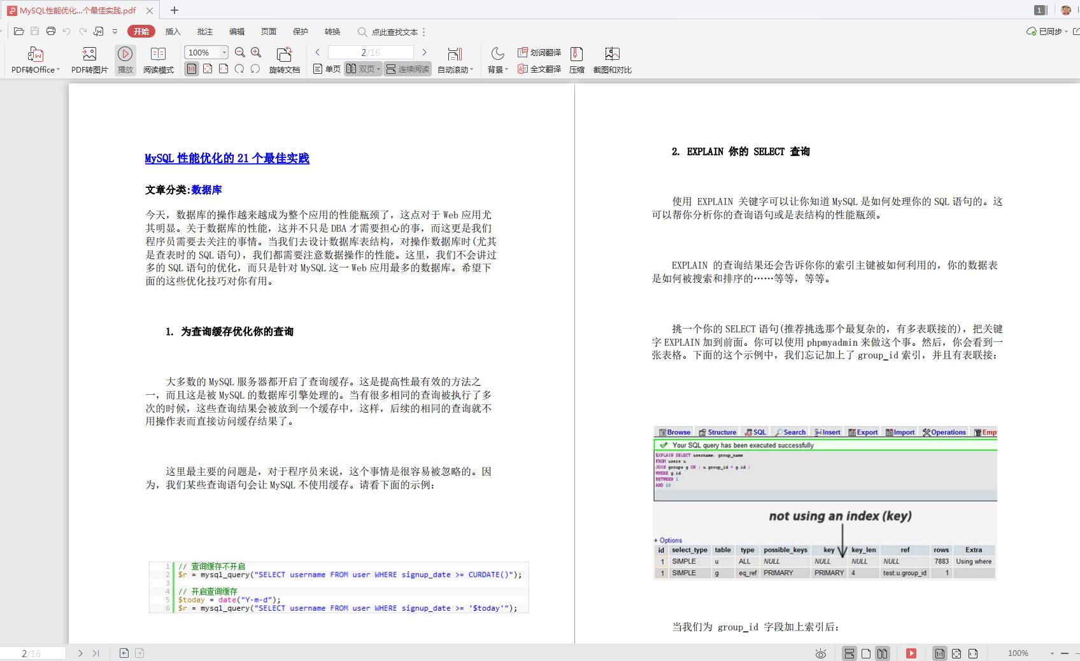Image resolution: width=1080 pixels, height=661 pixels.
Task: Toggle eye-protection mode in status bar
Action: tap(821, 653)
